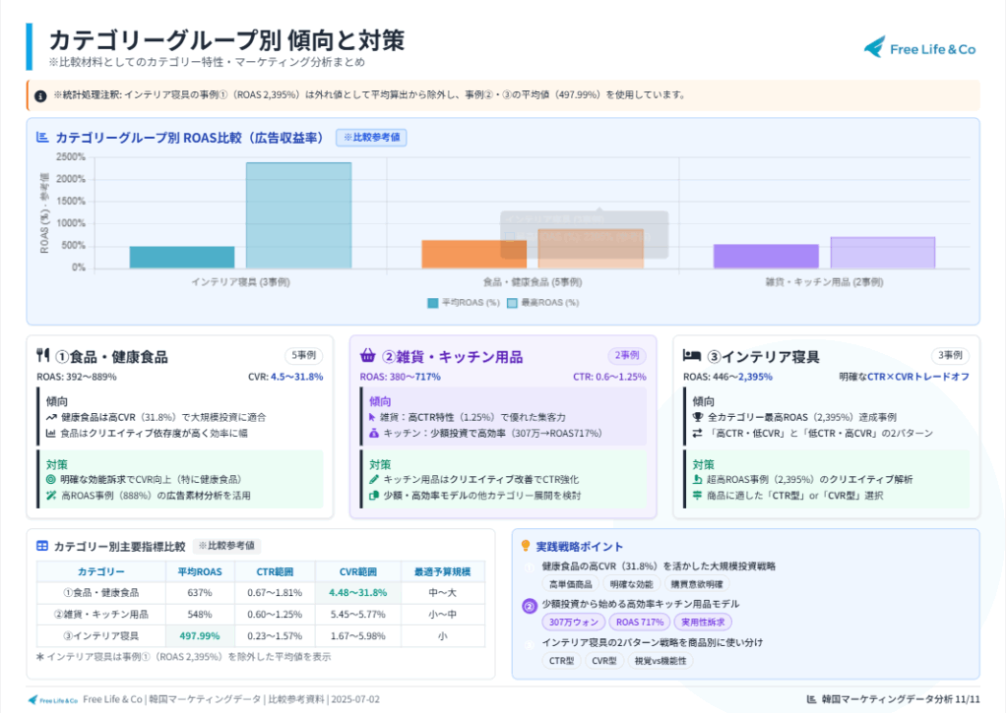Viewport: 1008px width, 713px height.
Task: Click the bar chart icon beside the ROAS比較 title
Action: pos(42,138)
